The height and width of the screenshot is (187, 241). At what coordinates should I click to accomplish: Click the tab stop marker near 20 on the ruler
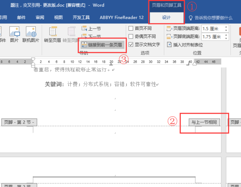coord(111,64)
